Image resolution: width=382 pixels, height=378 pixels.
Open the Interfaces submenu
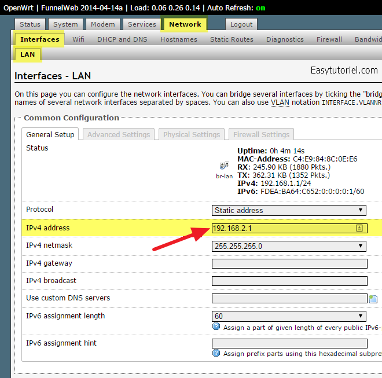point(40,39)
